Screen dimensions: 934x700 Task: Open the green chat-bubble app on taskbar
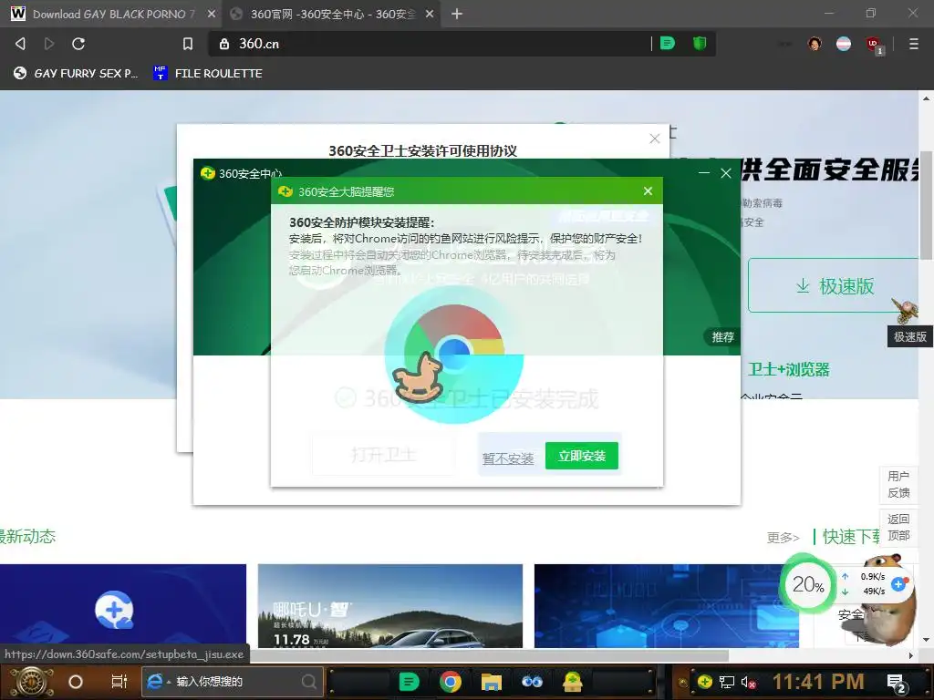[409, 682]
